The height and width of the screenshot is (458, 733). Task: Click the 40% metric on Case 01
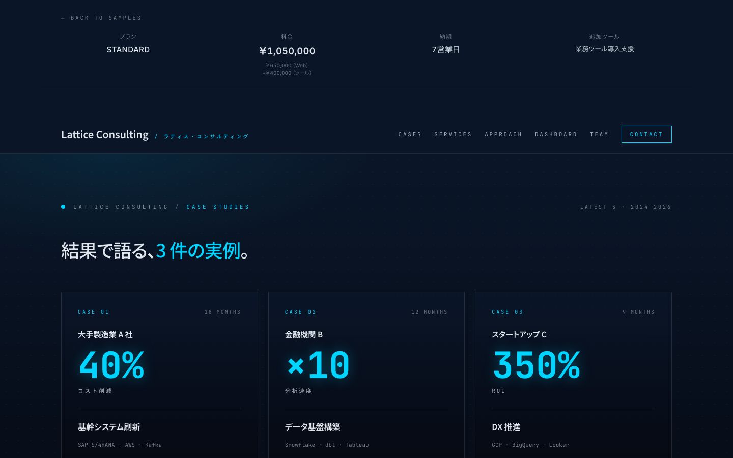pos(111,364)
